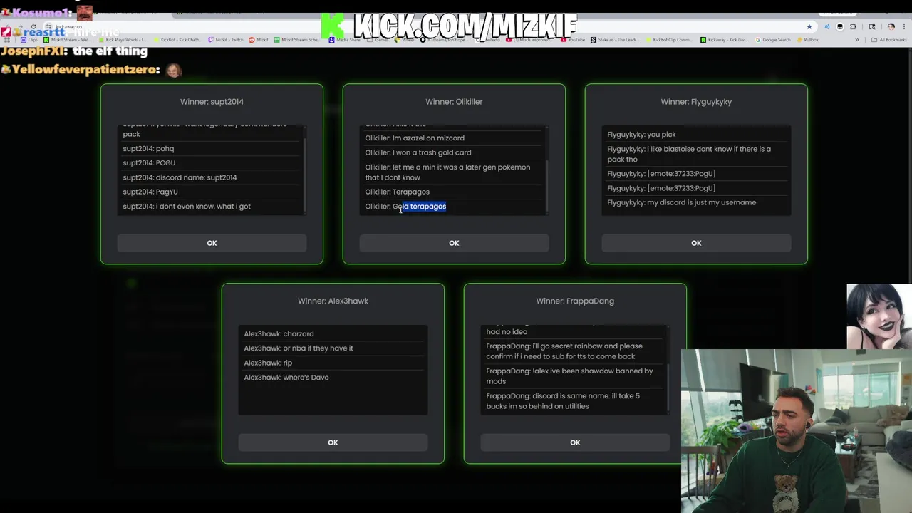This screenshot has height=513, width=912.
Task: Confirm Flyguykyky winner with OK
Action: (x=696, y=243)
